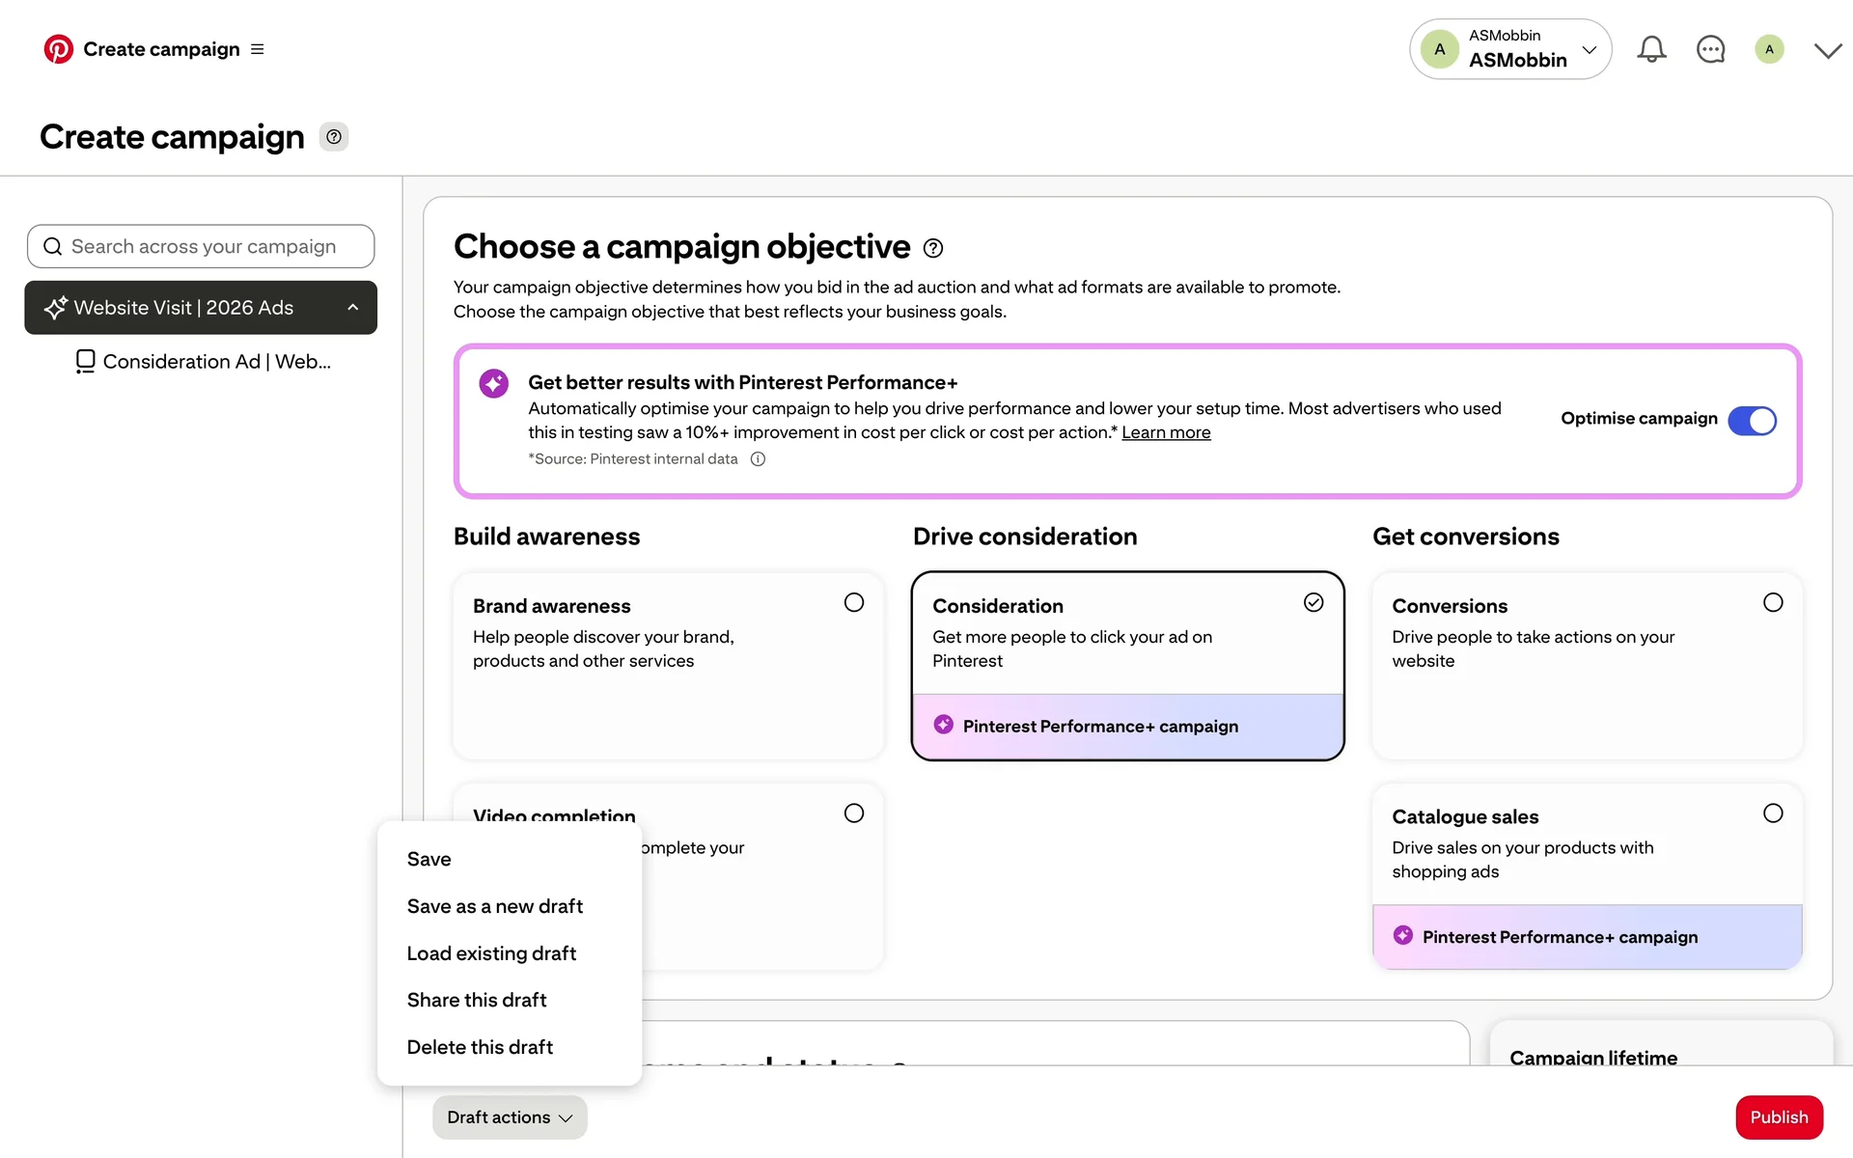Select the Catalogue sales objective radio
The height and width of the screenshot is (1158, 1853).
click(1773, 813)
